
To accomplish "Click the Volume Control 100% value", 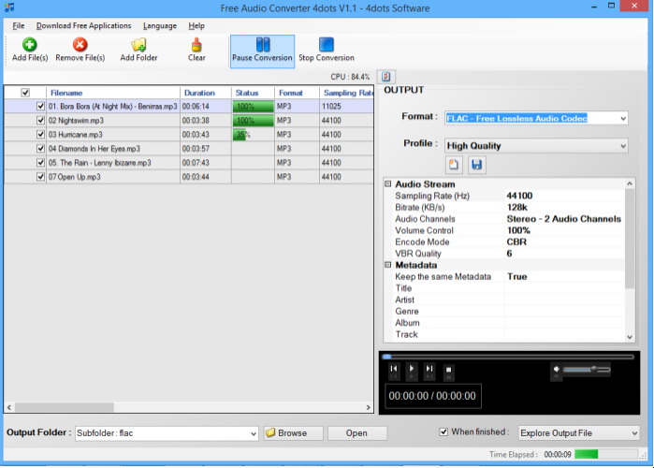I will coord(518,230).
